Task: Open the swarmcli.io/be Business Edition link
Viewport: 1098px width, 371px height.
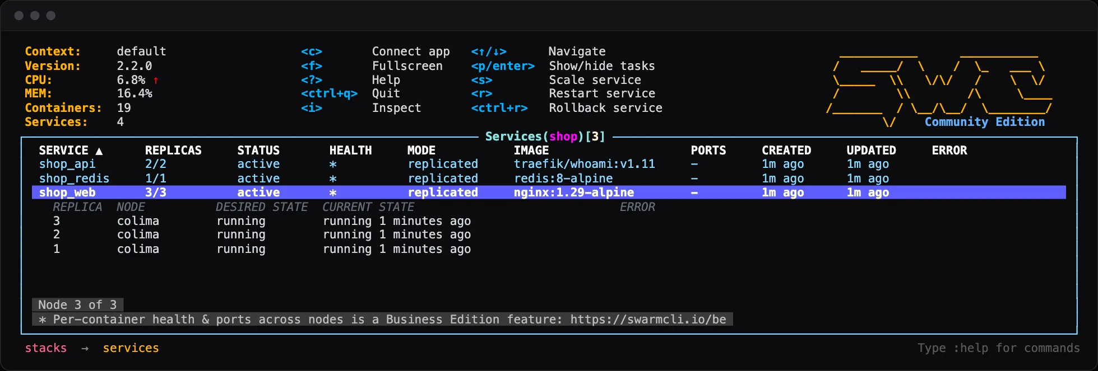Action: click(648, 320)
